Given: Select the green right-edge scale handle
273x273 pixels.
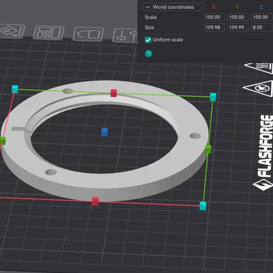Looking at the screenshot, I should coord(208,149).
